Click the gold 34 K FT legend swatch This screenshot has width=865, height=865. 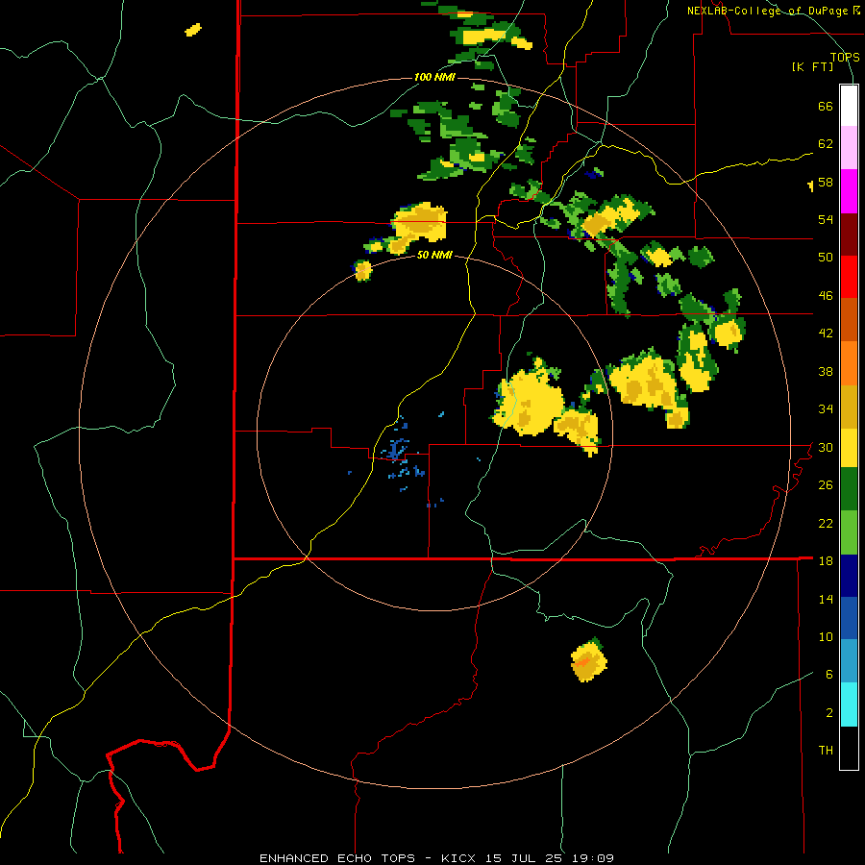point(849,407)
